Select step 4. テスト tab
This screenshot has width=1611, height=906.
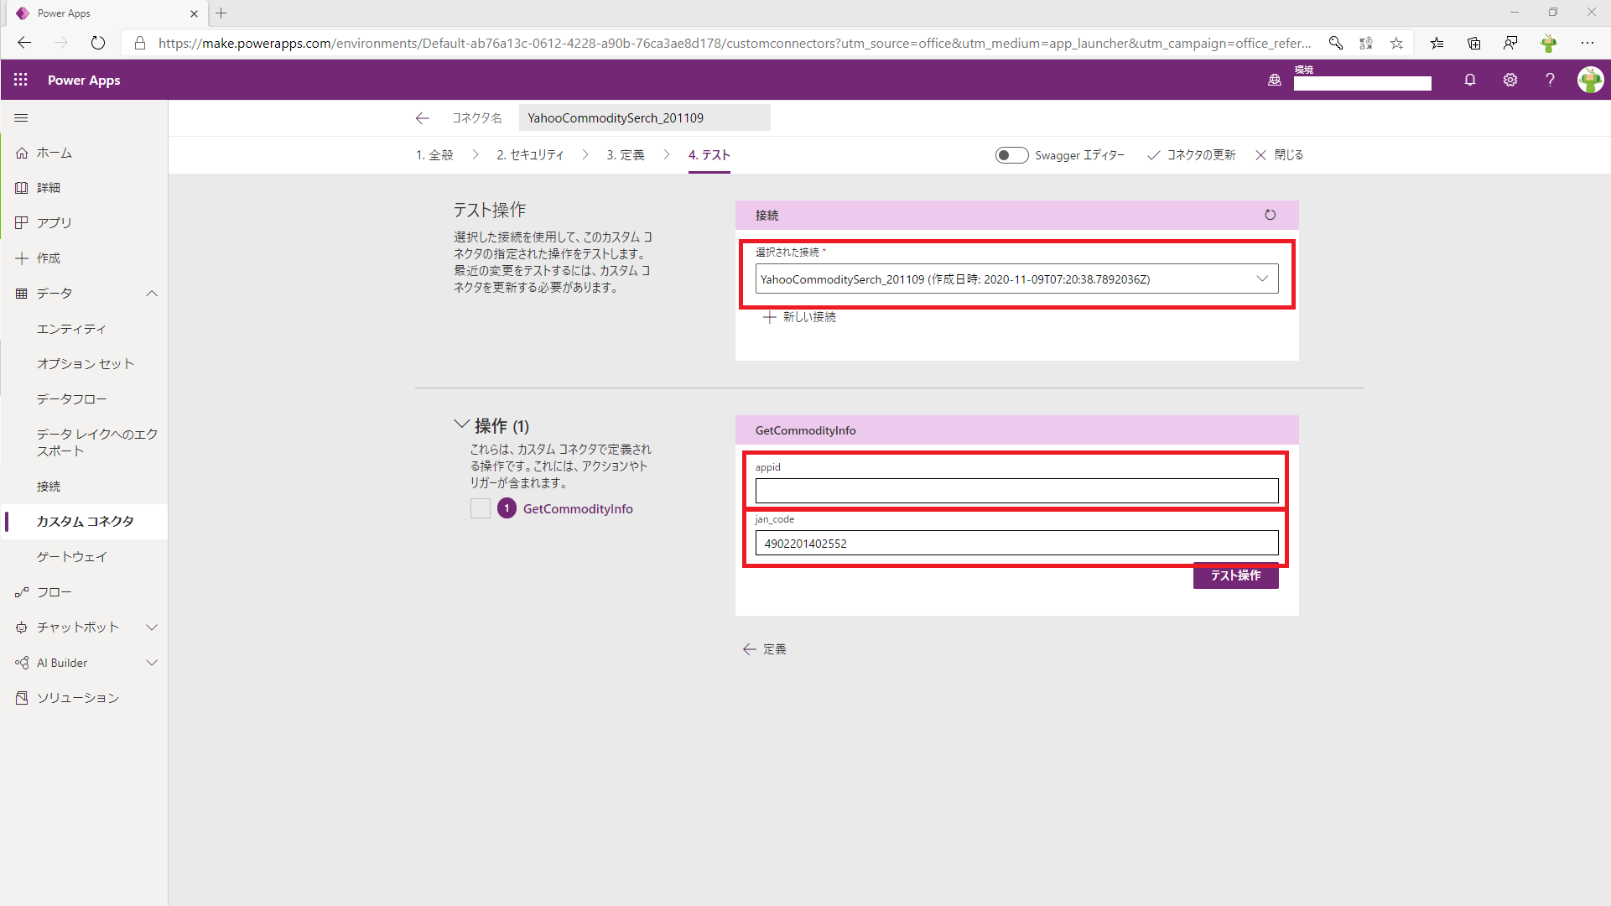[x=709, y=155]
